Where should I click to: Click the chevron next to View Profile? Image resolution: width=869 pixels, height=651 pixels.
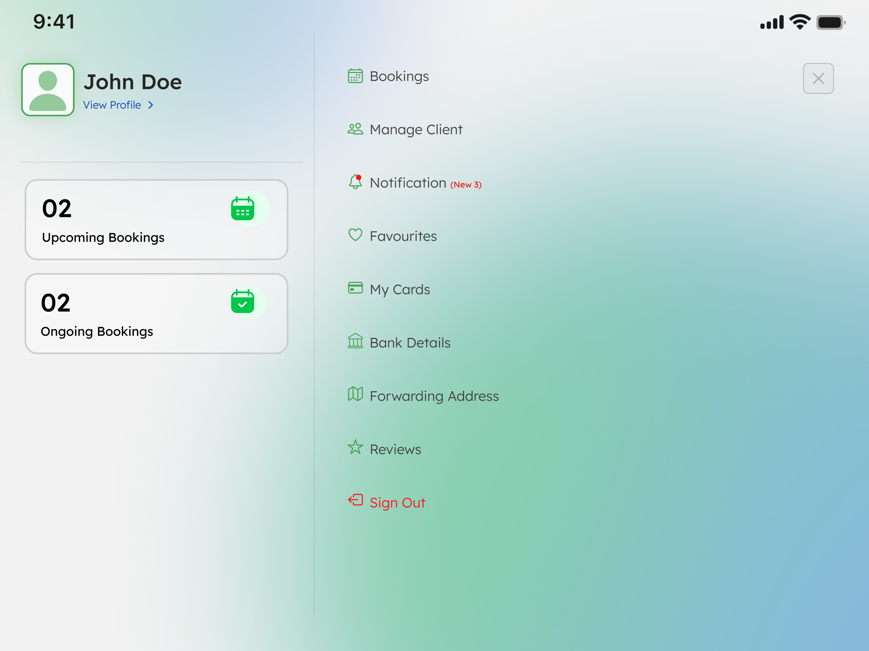coord(150,105)
